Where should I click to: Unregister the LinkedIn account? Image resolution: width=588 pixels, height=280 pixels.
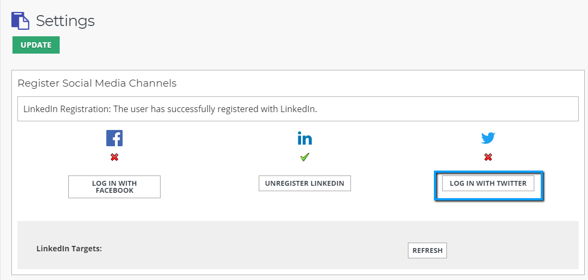304,184
